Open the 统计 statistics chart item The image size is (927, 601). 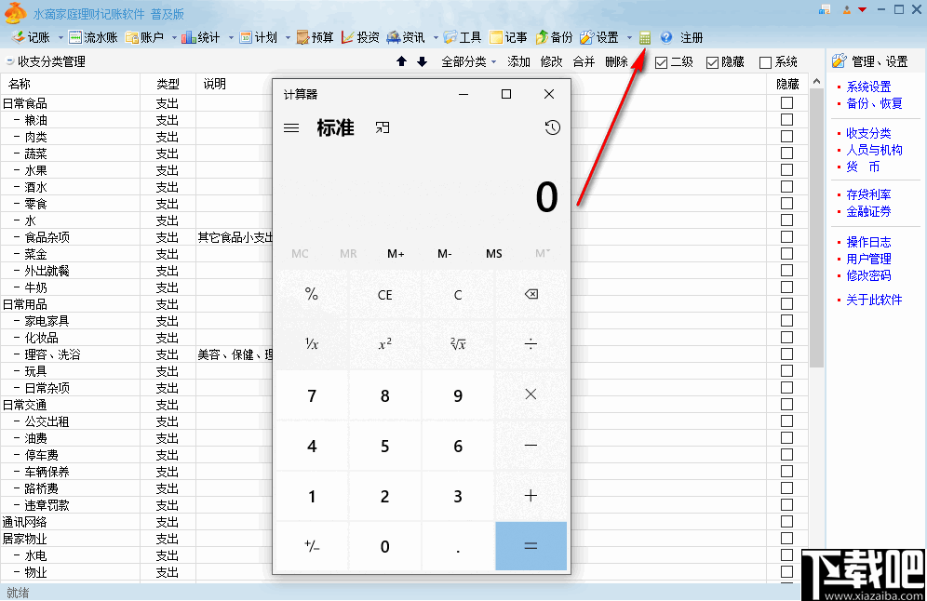[x=201, y=38]
